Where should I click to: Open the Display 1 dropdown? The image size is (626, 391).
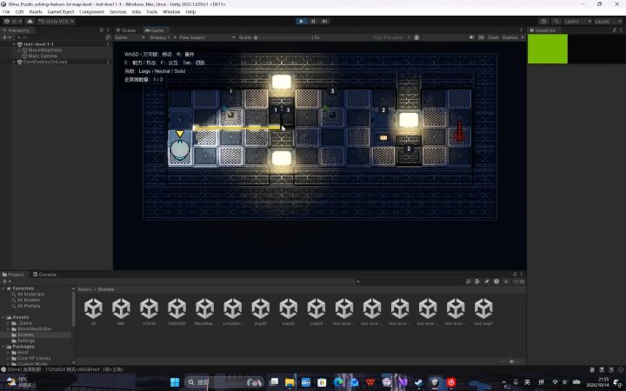tap(163, 37)
